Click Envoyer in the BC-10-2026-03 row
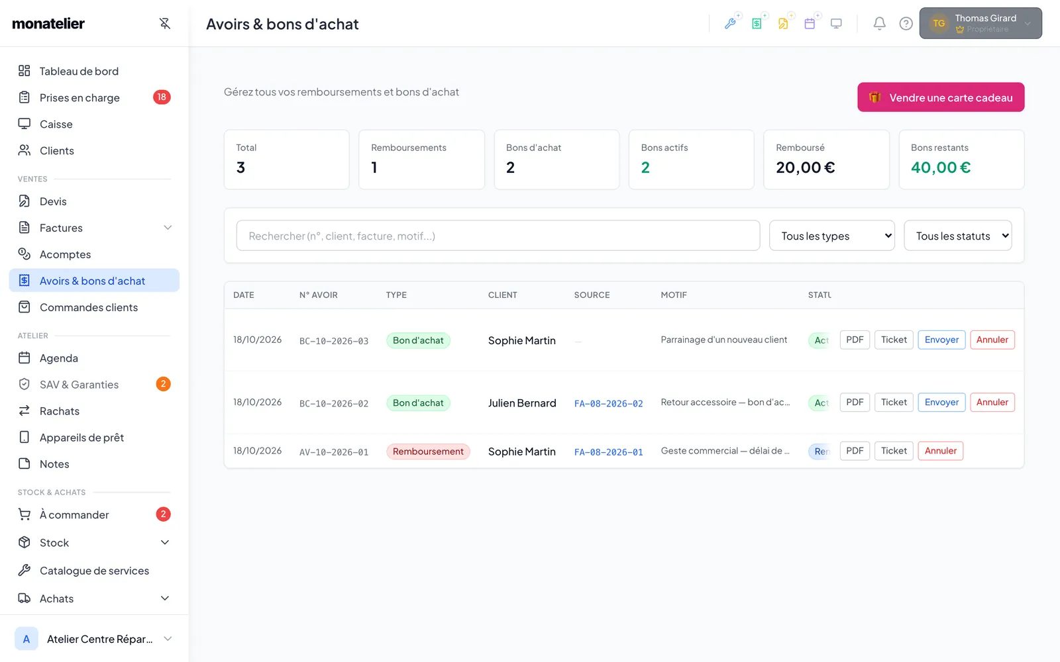Viewport: 1060px width, 662px height. pos(941,340)
